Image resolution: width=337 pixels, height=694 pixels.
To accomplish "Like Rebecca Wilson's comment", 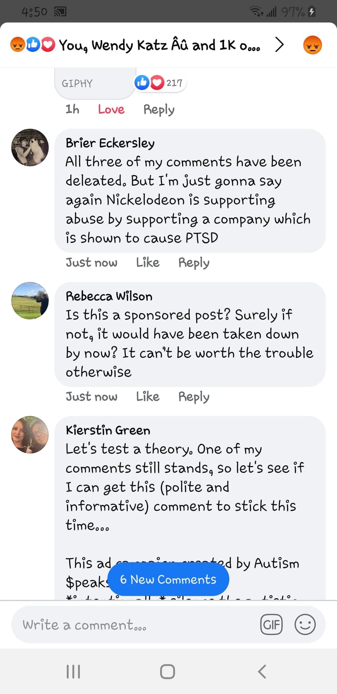I will (x=148, y=396).
